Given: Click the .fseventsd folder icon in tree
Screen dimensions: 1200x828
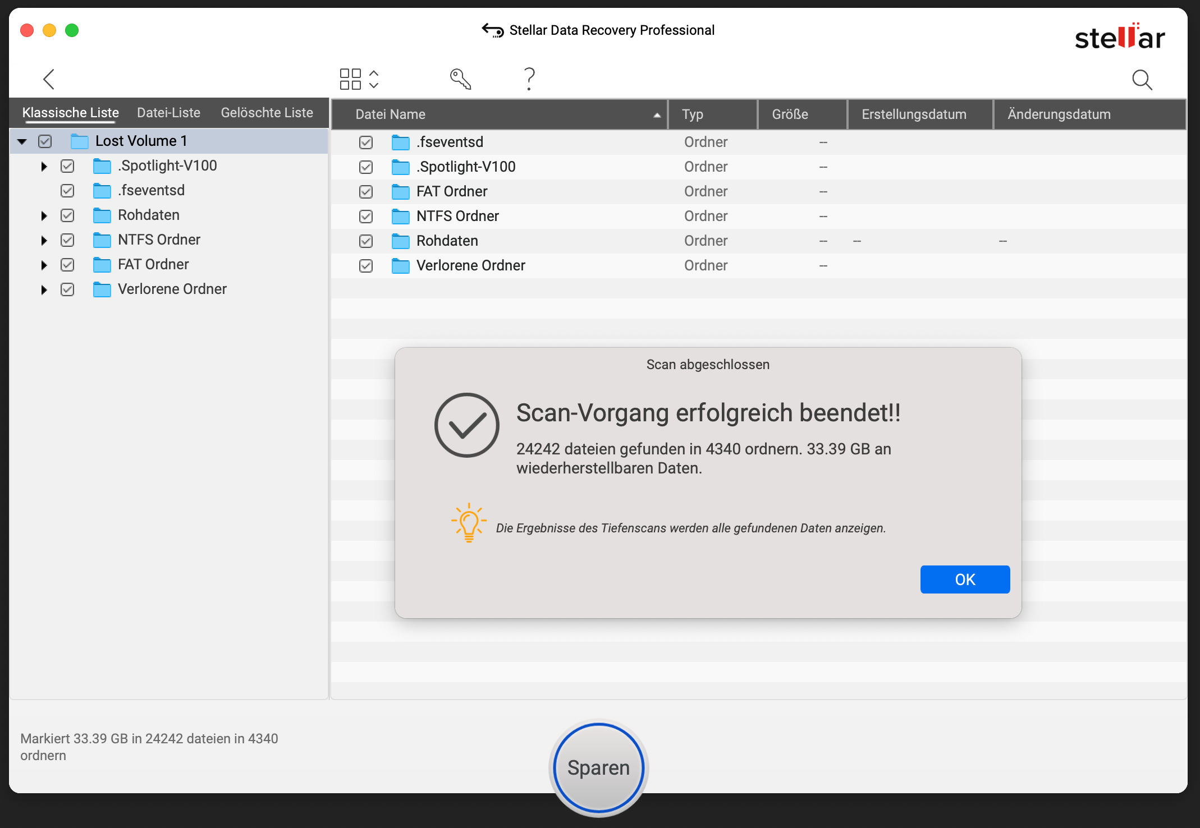Looking at the screenshot, I should click(x=102, y=191).
